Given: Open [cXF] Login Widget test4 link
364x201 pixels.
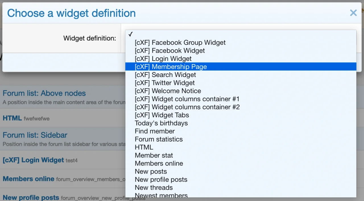Looking at the screenshot, I should pos(33,160).
